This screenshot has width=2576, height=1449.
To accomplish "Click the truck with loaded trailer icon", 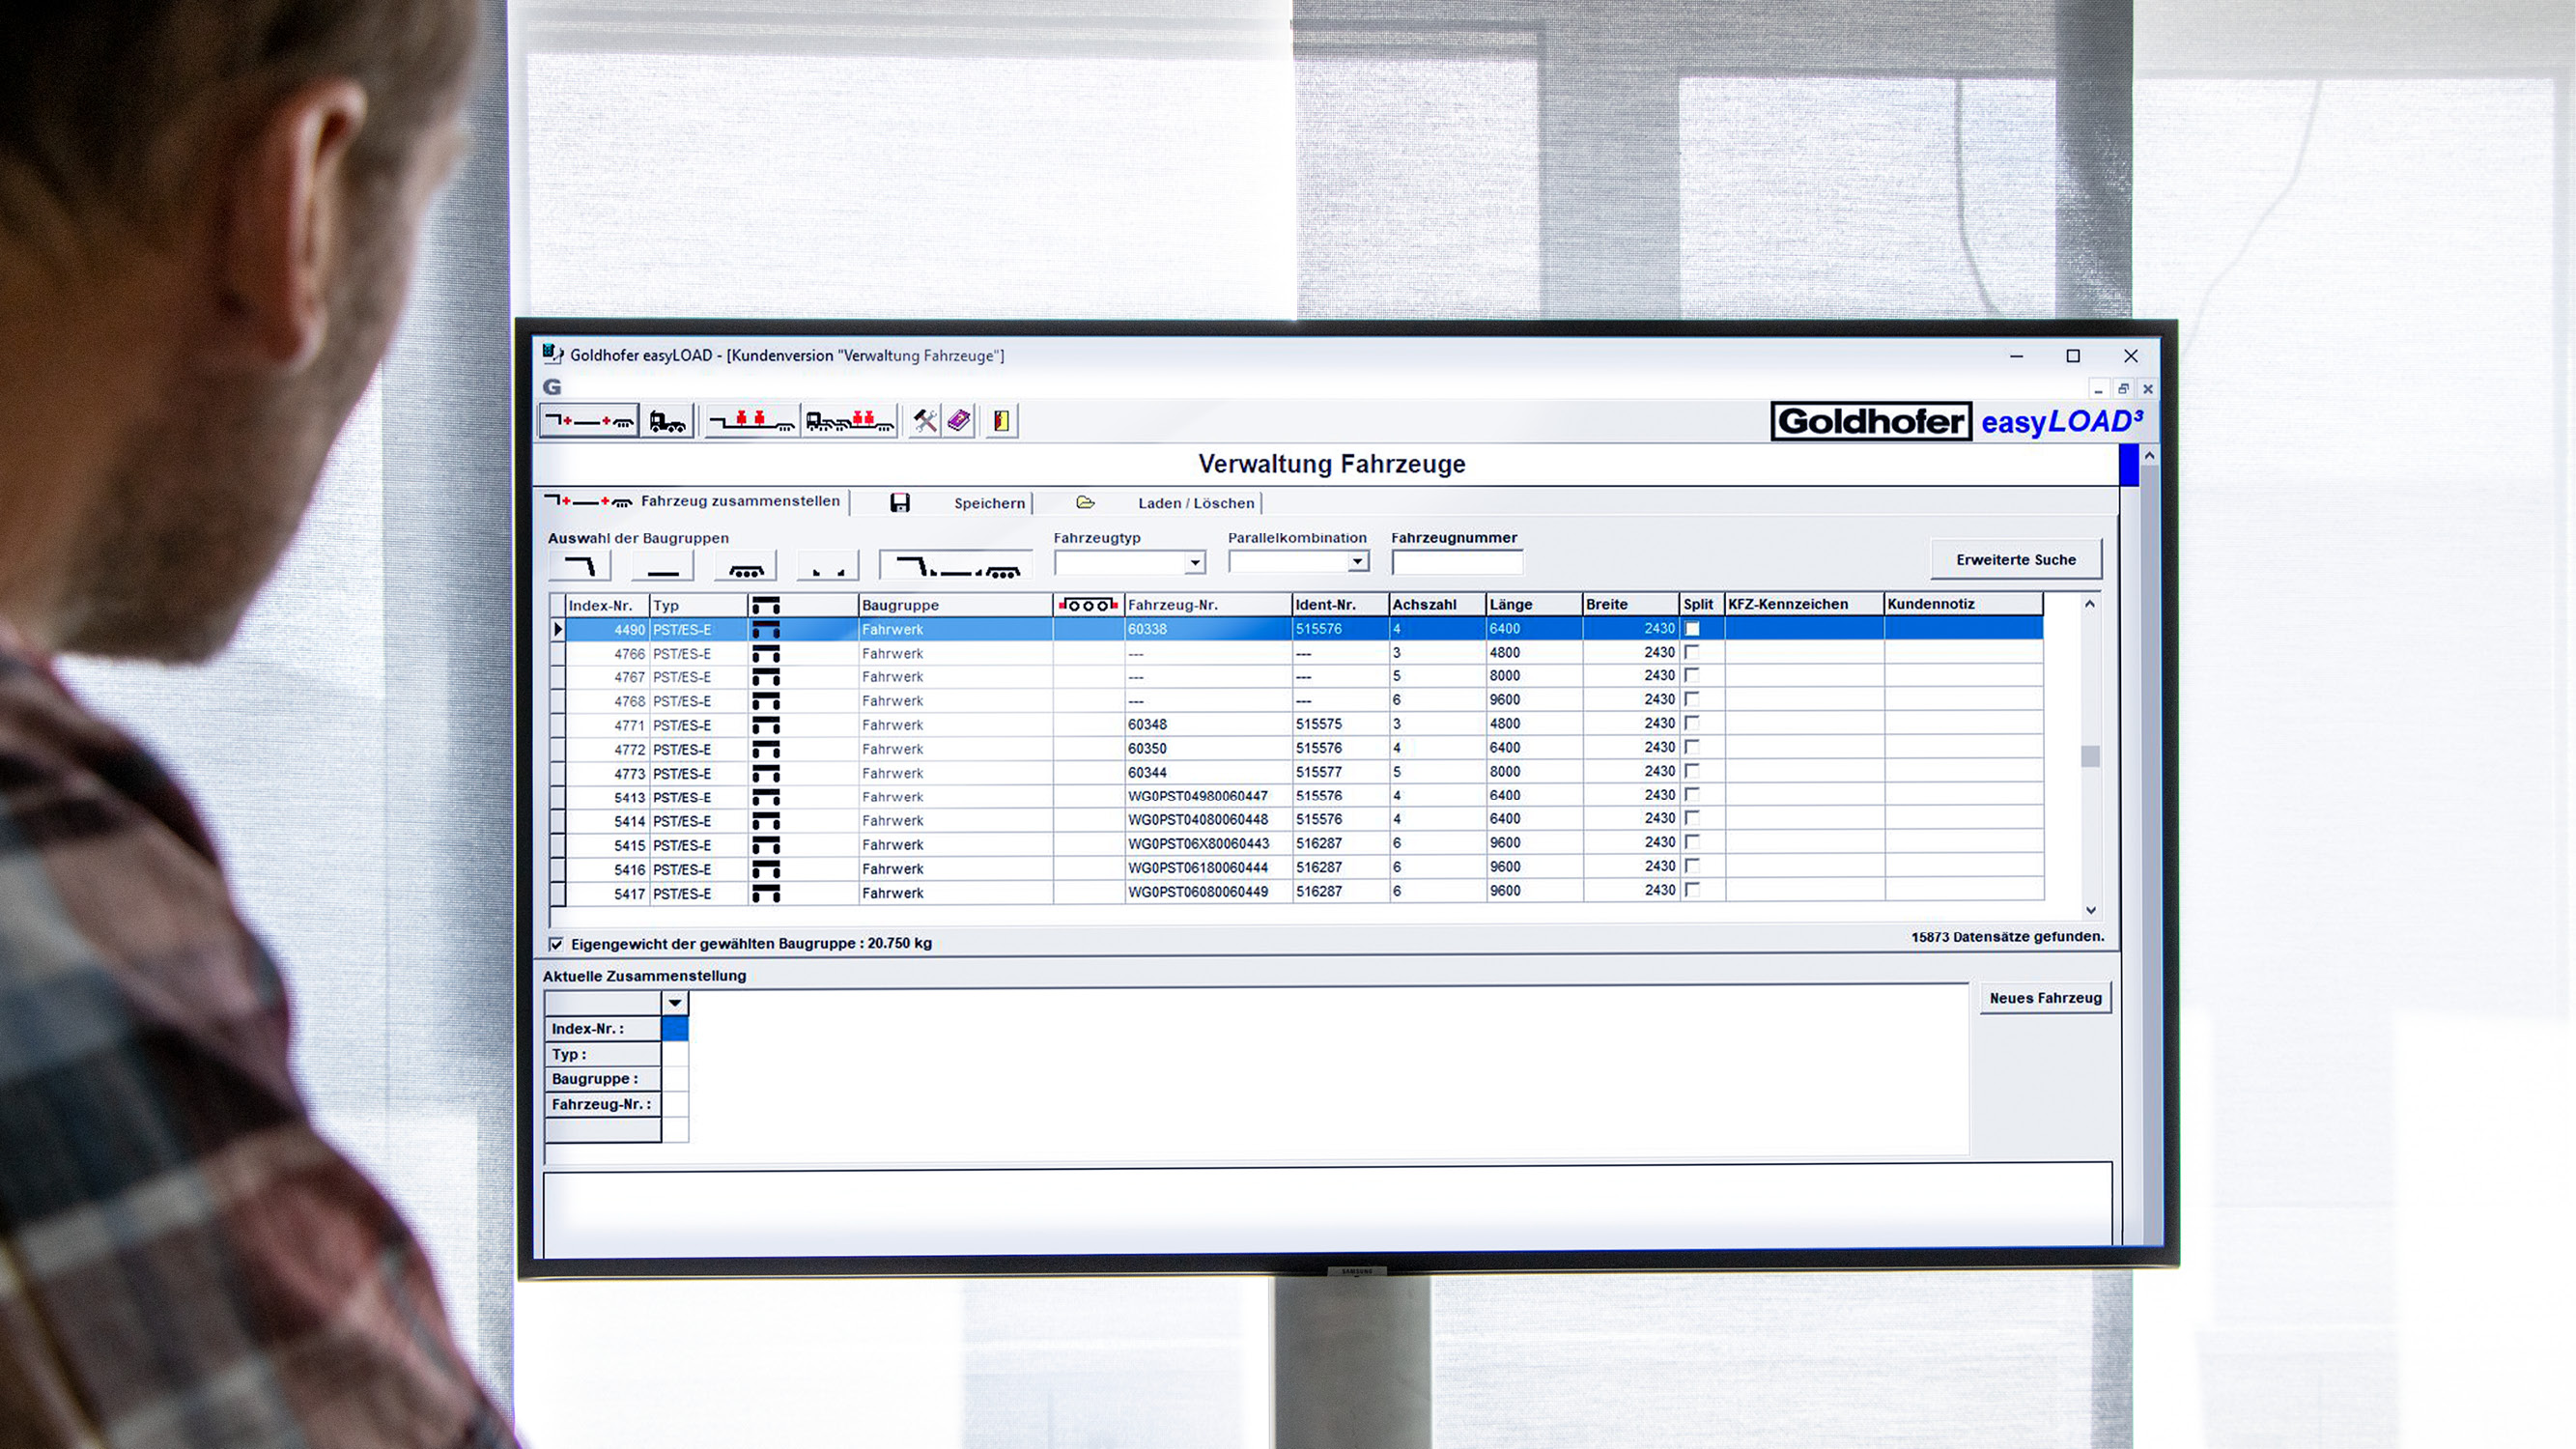I will point(849,421).
